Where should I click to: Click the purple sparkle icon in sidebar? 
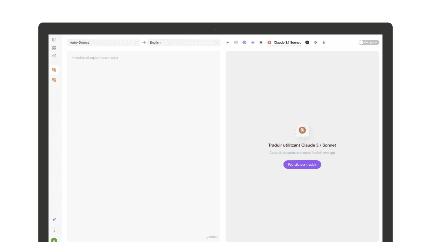54,220
